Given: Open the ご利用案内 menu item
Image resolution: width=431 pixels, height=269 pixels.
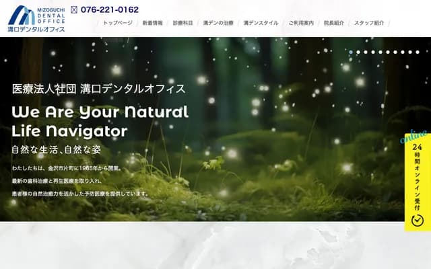Looking at the screenshot, I should click(301, 23).
